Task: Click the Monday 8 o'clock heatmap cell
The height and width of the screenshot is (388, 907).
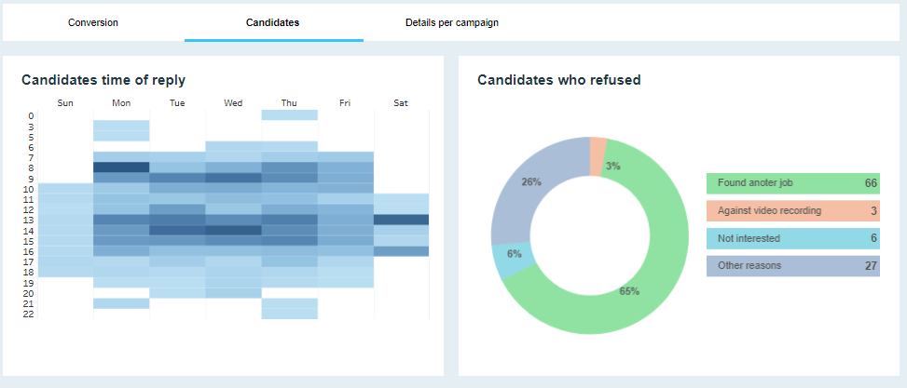Action: coord(121,167)
